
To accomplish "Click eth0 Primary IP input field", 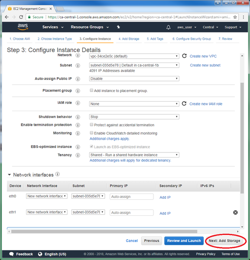I will [x=132, y=197].
